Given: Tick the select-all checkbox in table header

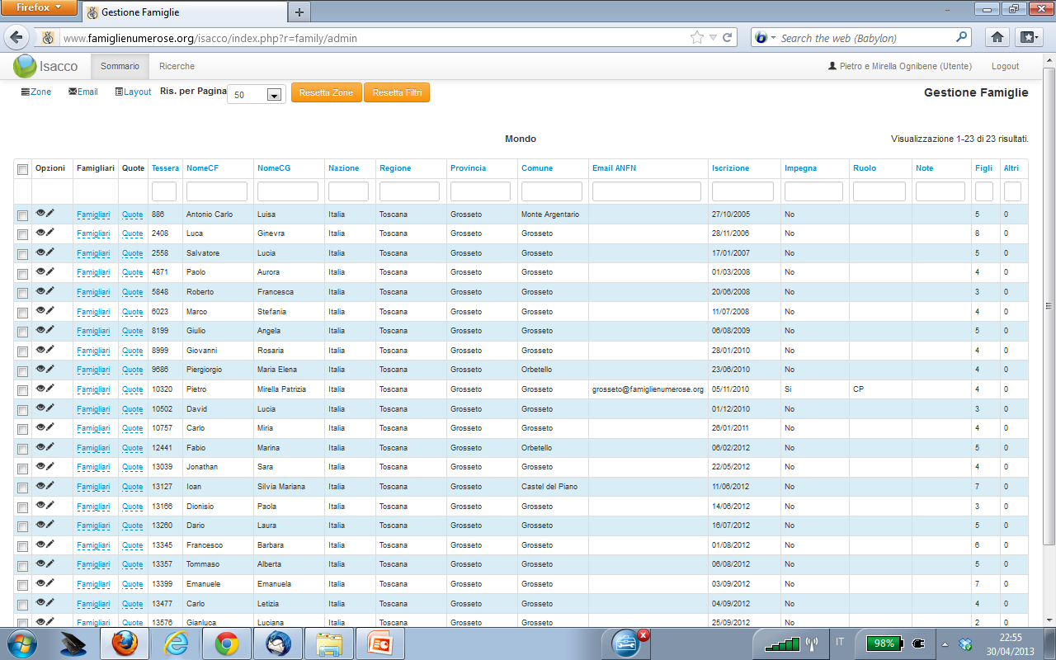Looking at the screenshot, I should click(x=22, y=169).
